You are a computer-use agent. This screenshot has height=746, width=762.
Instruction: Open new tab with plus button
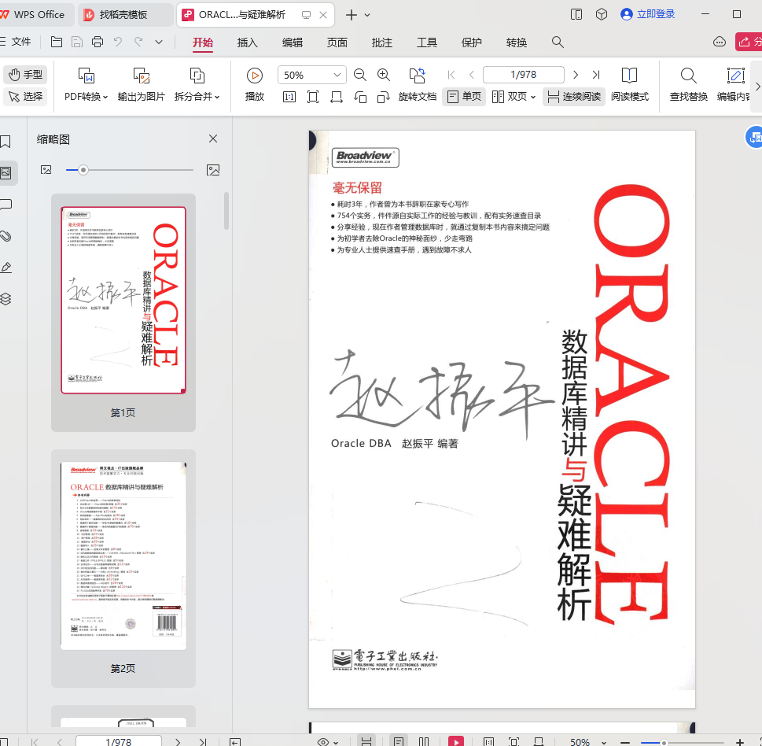[x=351, y=15]
